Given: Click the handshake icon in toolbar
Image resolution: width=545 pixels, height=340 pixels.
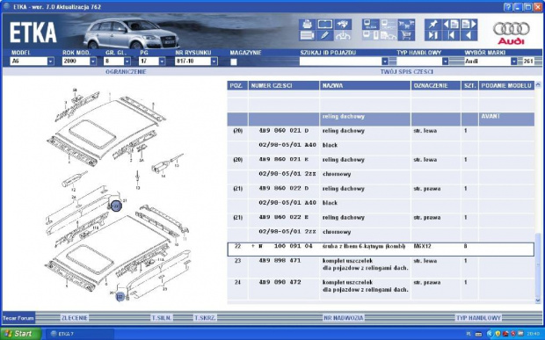Looking at the screenshot, I should tap(343, 25).
